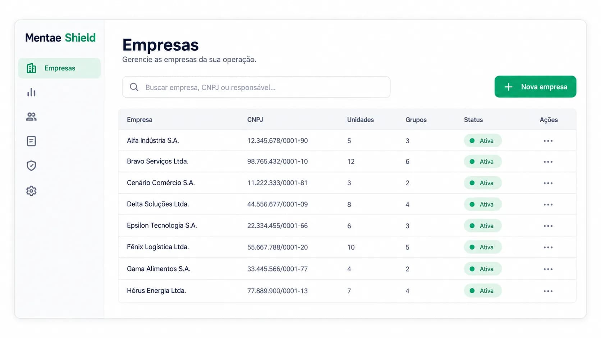
Task: Select the Cenário Comércio S.A. company name
Action: coord(161,182)
